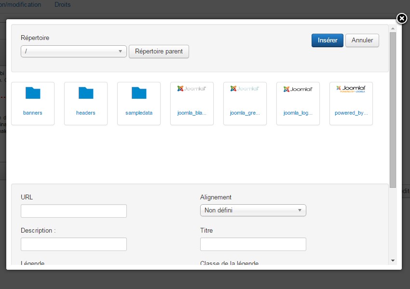Select the powered_by... image thumbnail

click(351, 89)
